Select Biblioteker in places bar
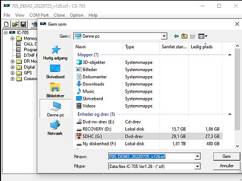The width and height of the screenshot is (242, 181). coord(55,90)
